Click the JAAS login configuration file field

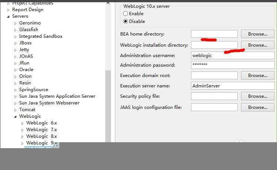click(214, 107)
